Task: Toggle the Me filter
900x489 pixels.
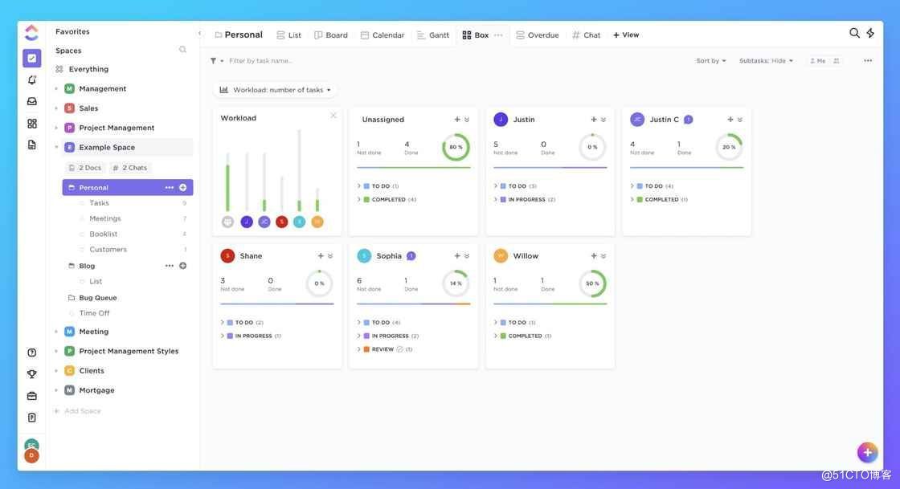Action: coord(818,61)
